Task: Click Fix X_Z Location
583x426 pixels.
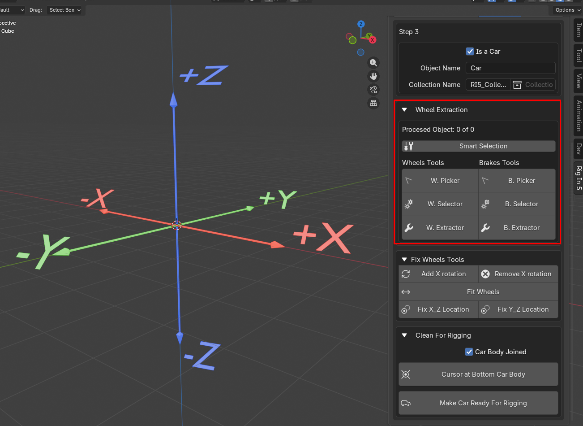Action: [438, 309]
